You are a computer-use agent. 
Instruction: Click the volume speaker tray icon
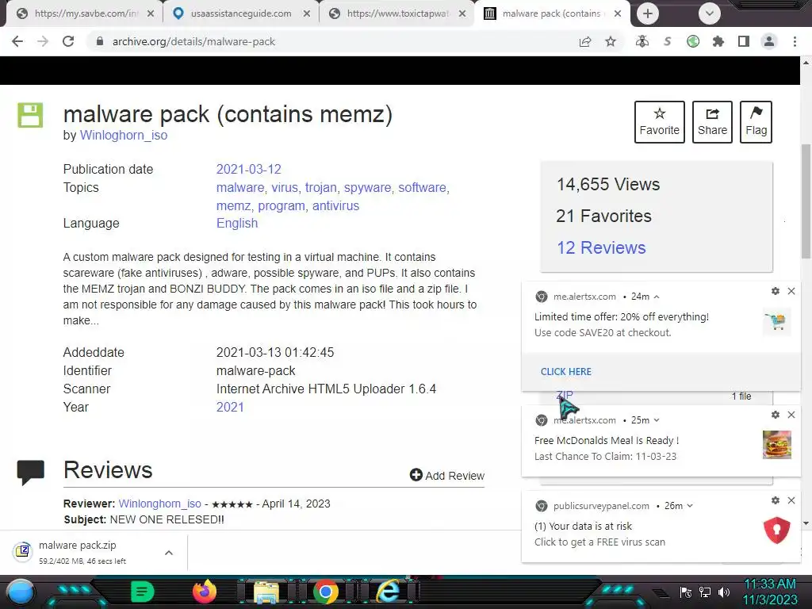tap(723, 592)
